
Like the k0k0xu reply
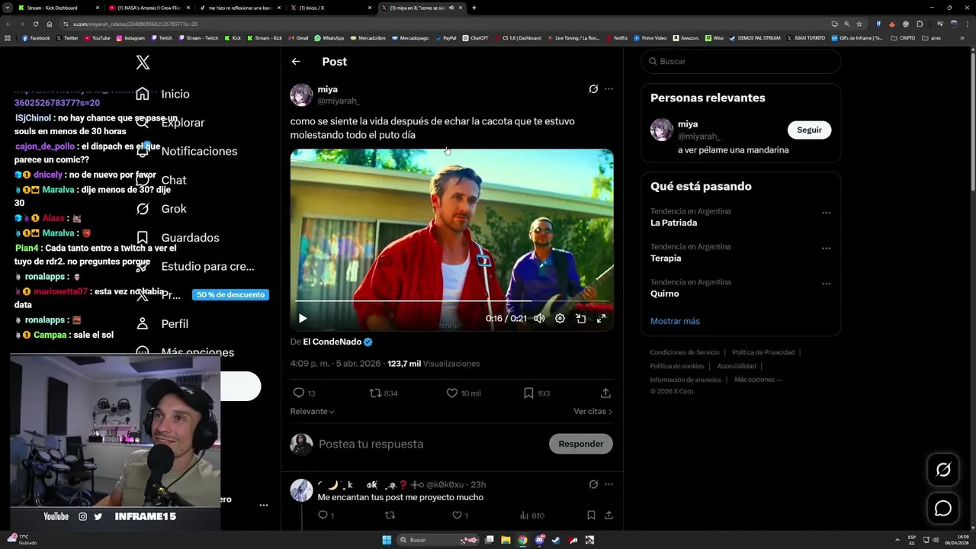pyautogui.click(x=460, y=515)
